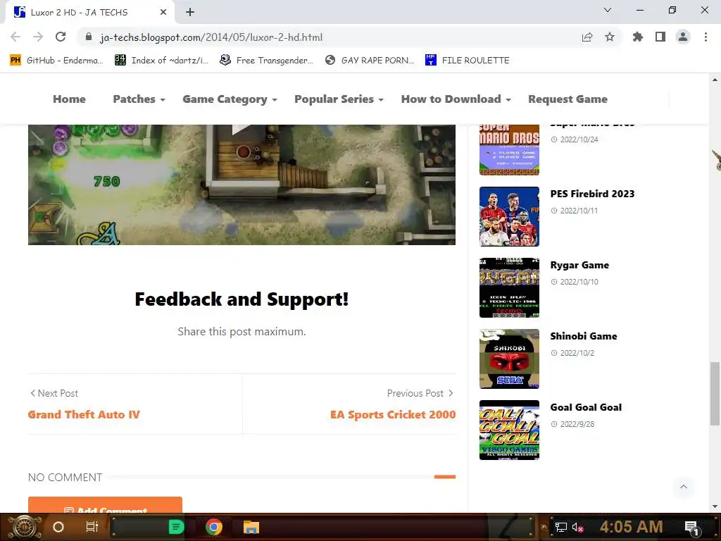Click the page vertical scrollbar thumb
The height and width of the screenshot is (541, 721).
point(715,394)
